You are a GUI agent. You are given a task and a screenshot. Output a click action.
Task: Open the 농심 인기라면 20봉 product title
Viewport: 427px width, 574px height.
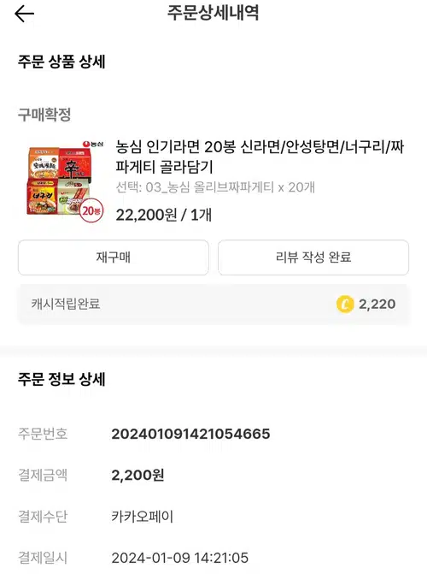coord(260,157)
